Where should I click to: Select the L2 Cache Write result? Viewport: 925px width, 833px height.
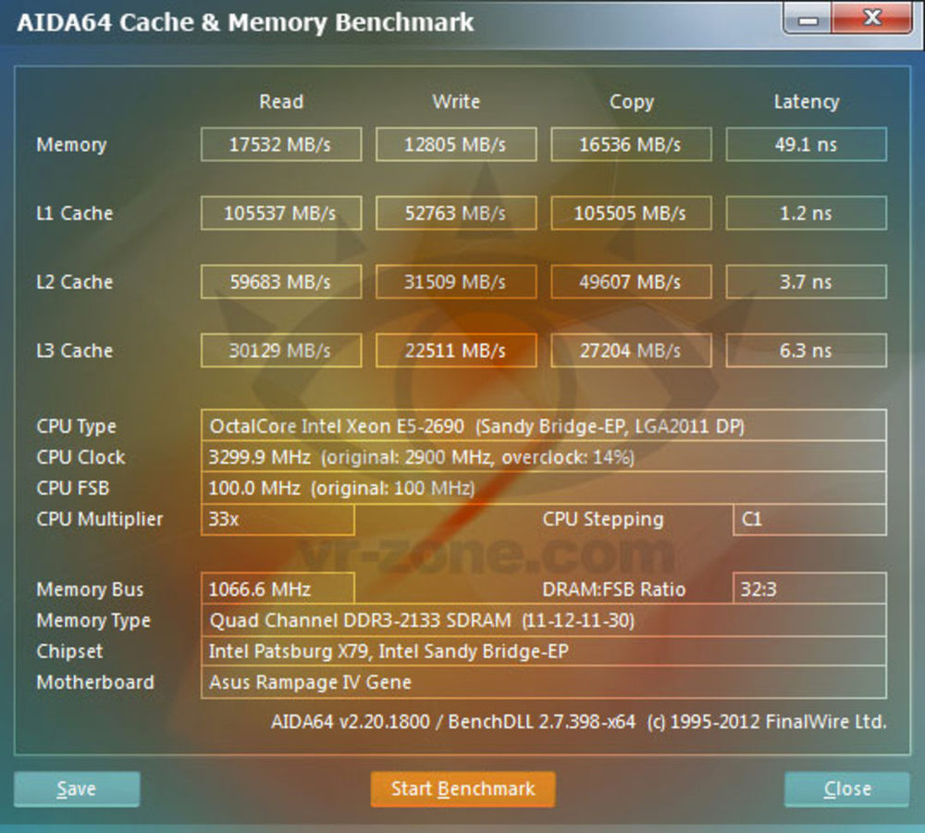coord(455,282)
